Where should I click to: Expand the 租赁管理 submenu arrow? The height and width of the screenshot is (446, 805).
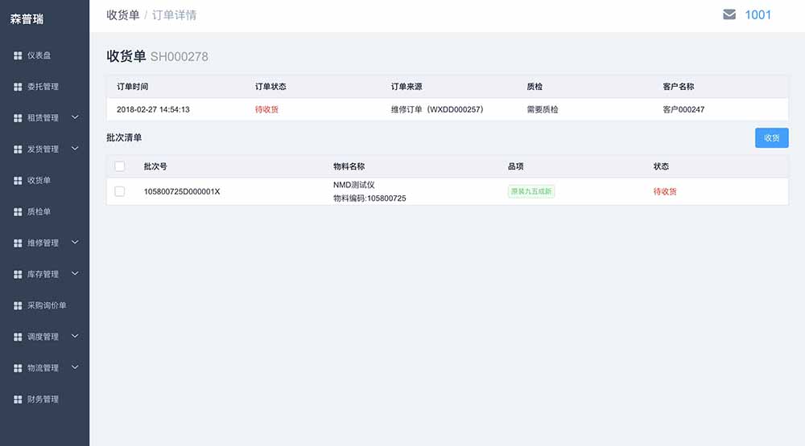click(x=75, y=117)
